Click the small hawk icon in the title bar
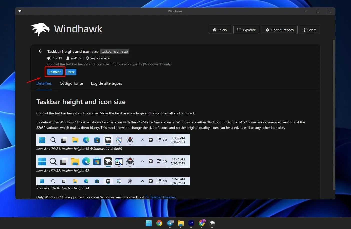351x229 pixels. click(20, 11)
